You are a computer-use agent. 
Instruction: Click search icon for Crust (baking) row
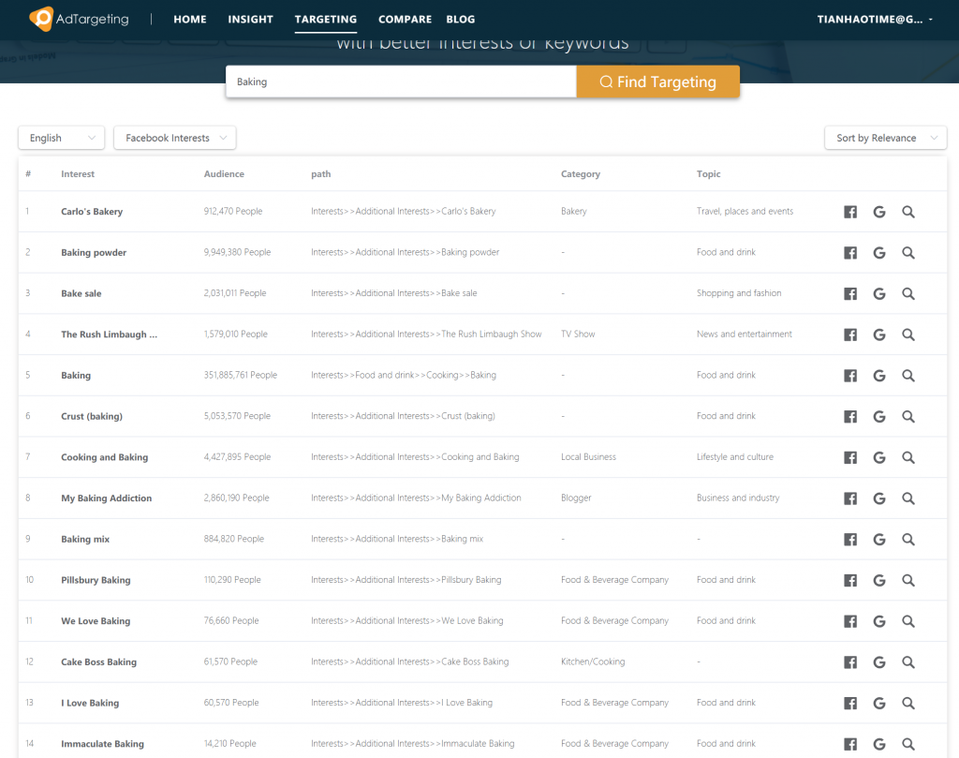pyautogui.click(x=908, y=417)
